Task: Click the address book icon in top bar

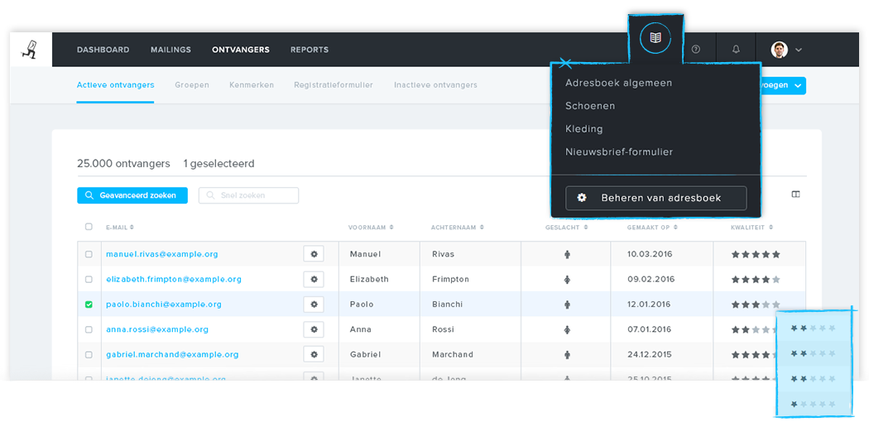Action: point(655,38)
